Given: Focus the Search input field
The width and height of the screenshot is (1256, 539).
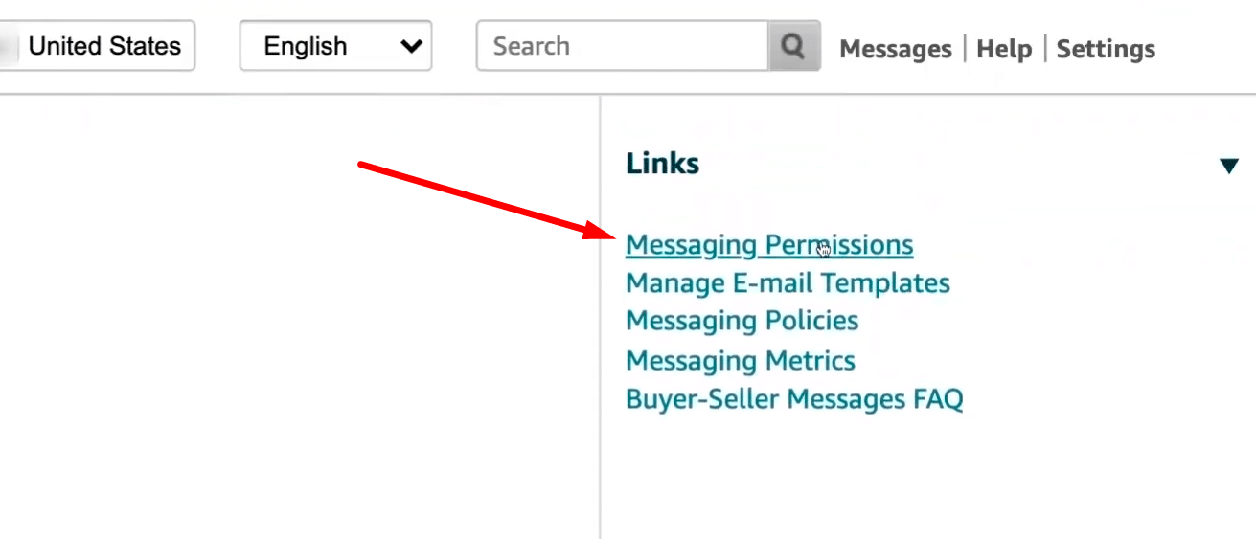Looking at the screenshot, I should [x=623, y=46].
